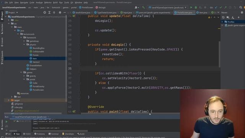This screenshot has height=138, width=245.
Task: Click the green Run button in toolbar
Action: [x=191, y=7]
